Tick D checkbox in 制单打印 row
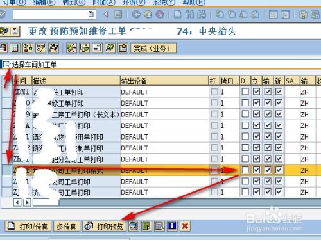Screen dimensions: 321x240 (245, 148)
